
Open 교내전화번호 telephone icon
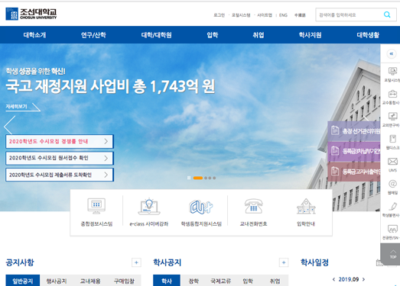253,206
